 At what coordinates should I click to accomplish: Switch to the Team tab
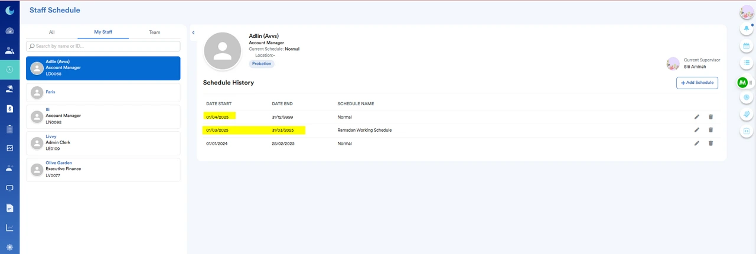pos(154,32)
